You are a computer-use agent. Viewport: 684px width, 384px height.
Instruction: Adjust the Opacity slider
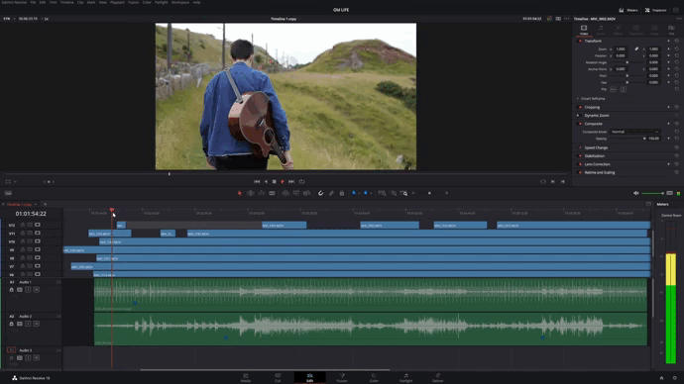[x=627, y=139]
